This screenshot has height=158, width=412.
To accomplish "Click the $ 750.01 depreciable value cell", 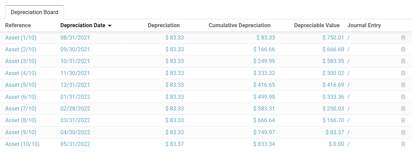I will coord(333,38).
